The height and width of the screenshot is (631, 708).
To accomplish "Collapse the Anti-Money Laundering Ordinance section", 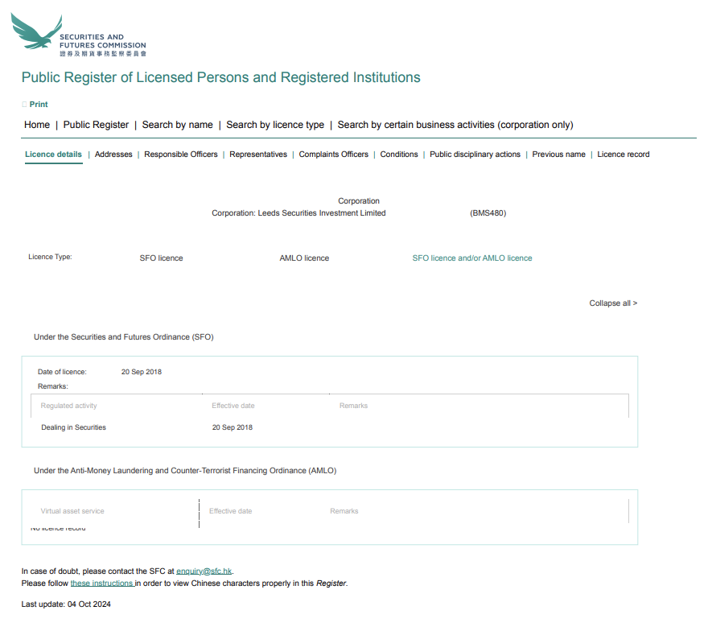I will coord(185,471).
